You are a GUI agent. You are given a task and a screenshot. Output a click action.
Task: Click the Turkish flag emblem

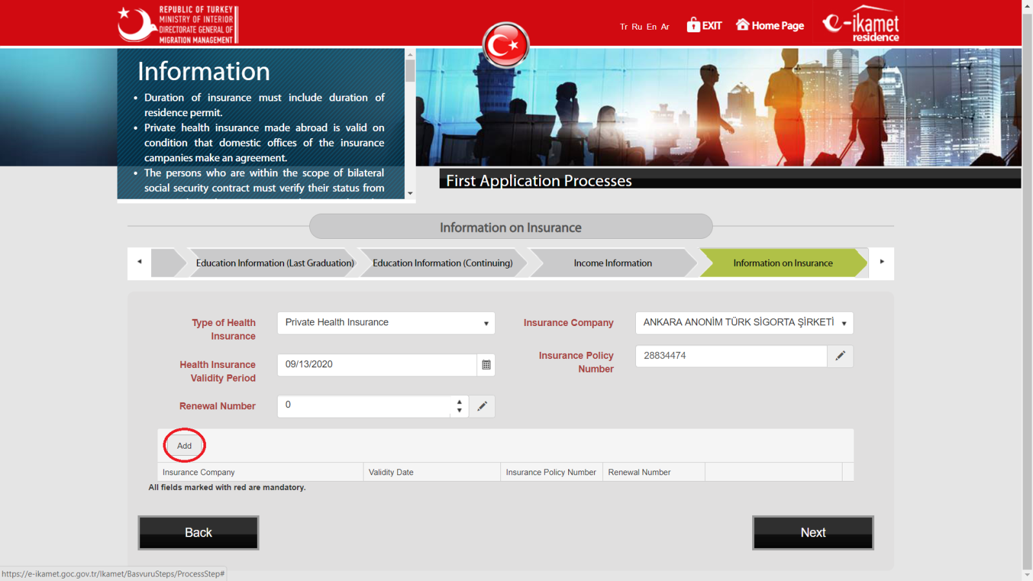coord(506,45)
